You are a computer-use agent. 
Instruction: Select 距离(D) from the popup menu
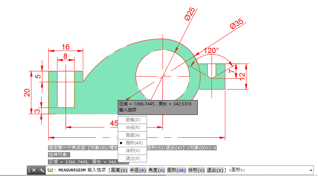[x=133, y=120]
